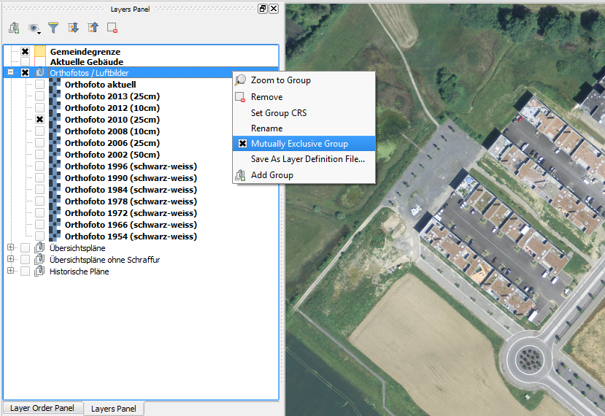The height and width of the screenshot is (416, 605).
Task: Click the Filter Legend funnel icon
Action: [53, 28]
